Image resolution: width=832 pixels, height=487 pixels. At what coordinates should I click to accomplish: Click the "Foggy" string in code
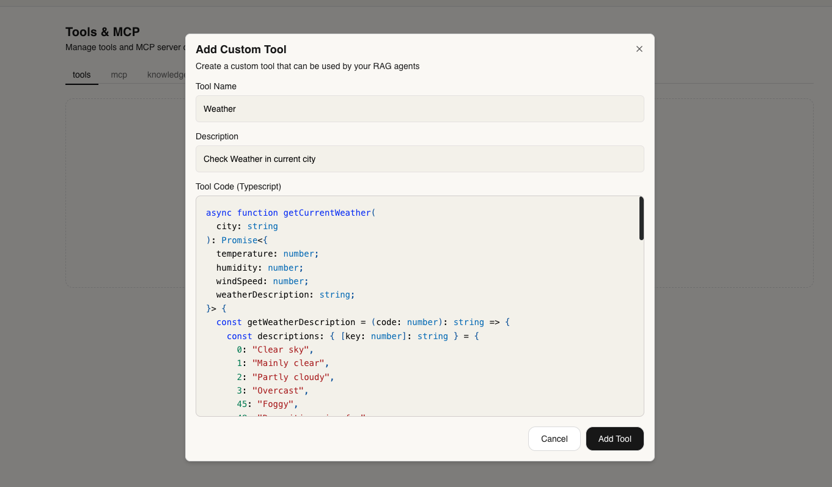coord(276,404)
